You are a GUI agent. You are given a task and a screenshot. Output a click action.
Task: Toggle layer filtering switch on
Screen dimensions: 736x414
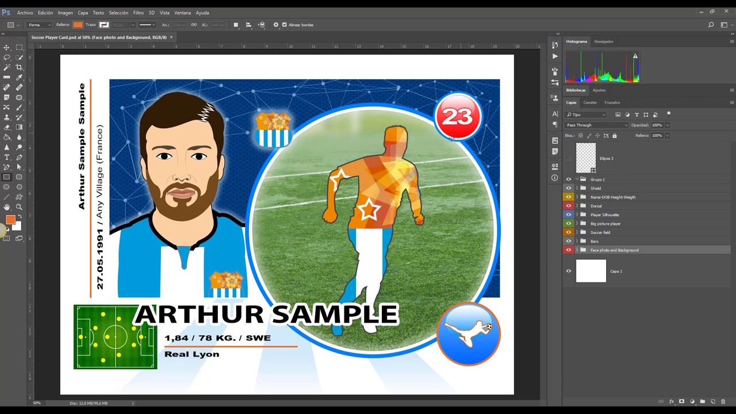[668, 114]
